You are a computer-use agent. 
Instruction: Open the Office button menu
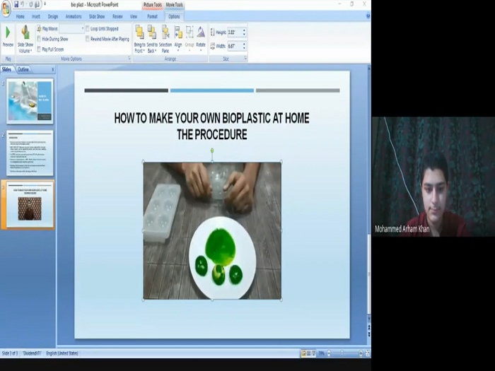[x=6, y=8]
